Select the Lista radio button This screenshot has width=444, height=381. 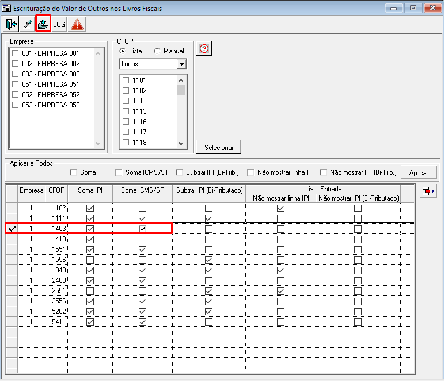(122, 51)
